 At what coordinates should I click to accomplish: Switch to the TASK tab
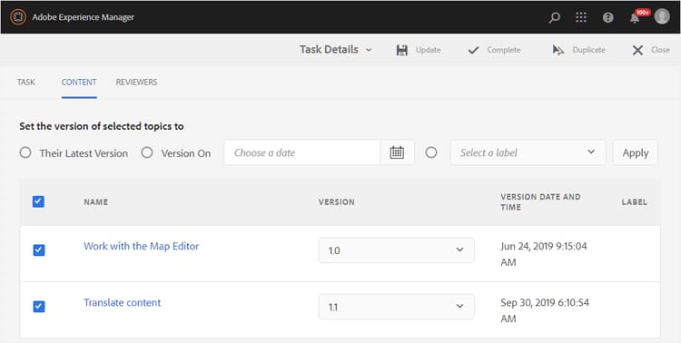click(26, 82)
